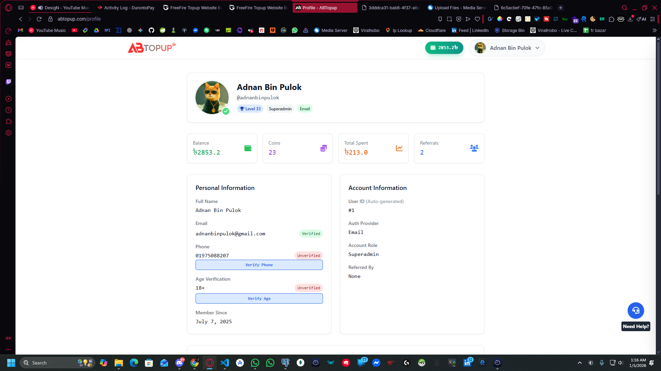Click the browser reload button

tap(39, 19)
